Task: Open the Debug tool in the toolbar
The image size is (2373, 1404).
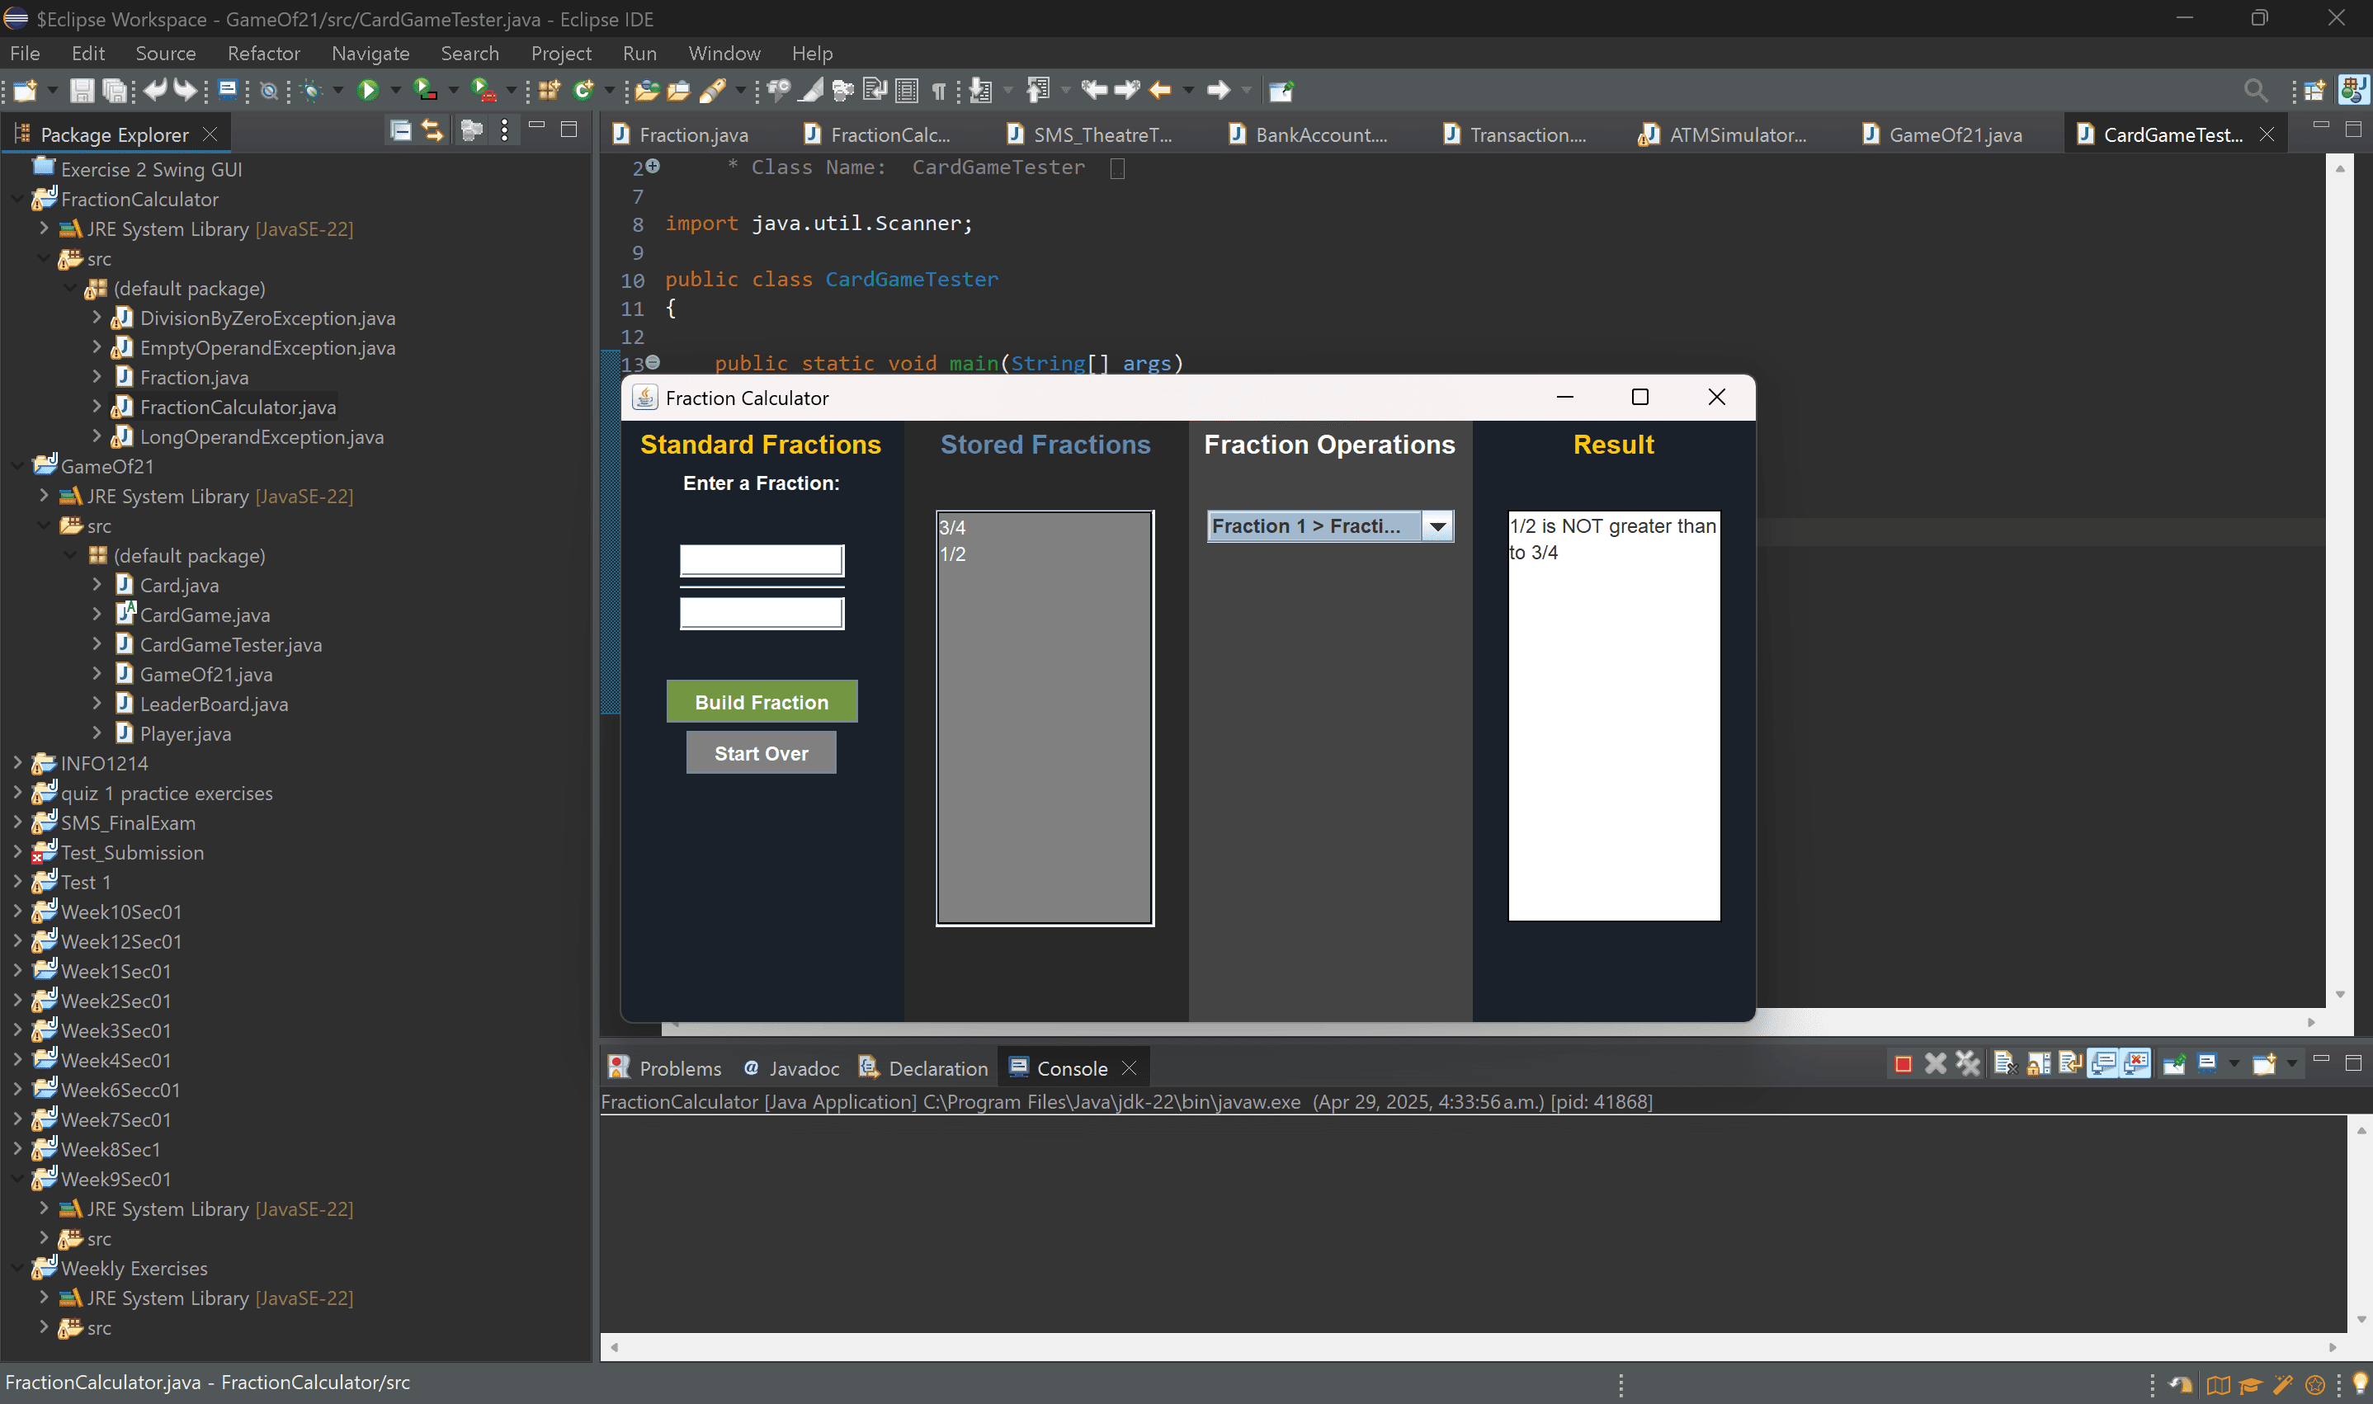Action: [312, 91]
